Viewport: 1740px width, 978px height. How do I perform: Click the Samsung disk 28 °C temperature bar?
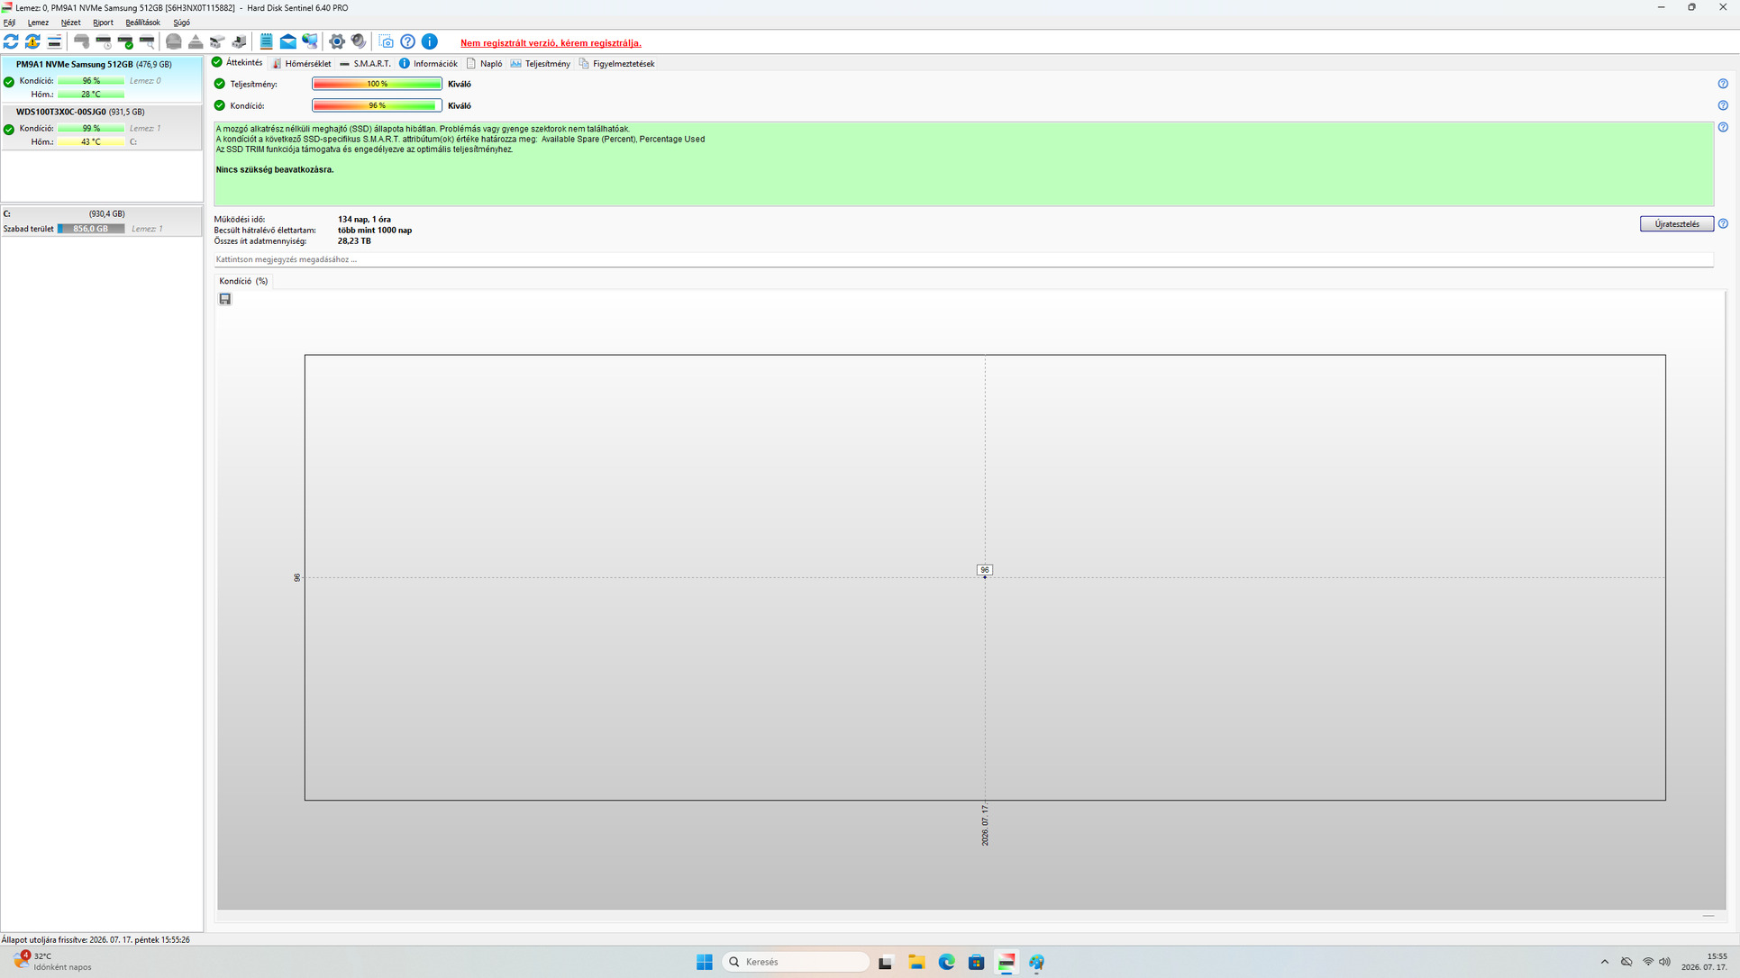[91, 94]
